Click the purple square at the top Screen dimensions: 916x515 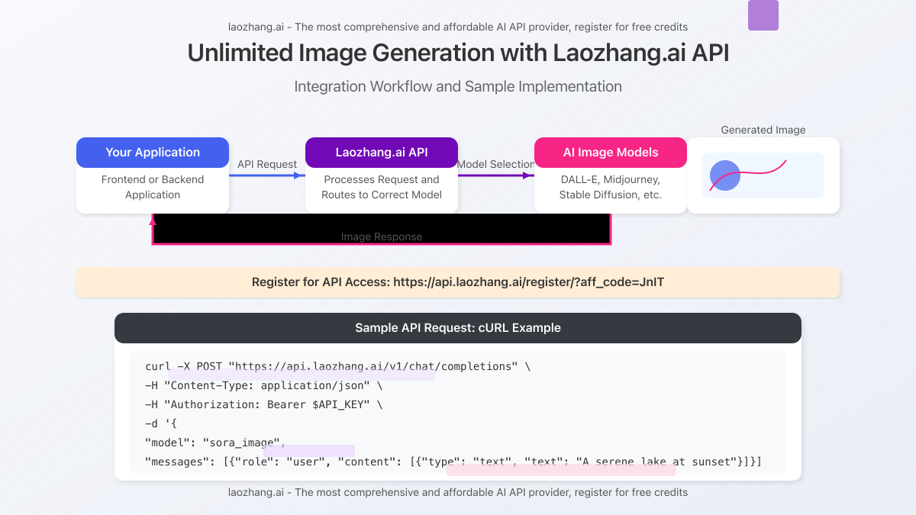click(763, 15)
